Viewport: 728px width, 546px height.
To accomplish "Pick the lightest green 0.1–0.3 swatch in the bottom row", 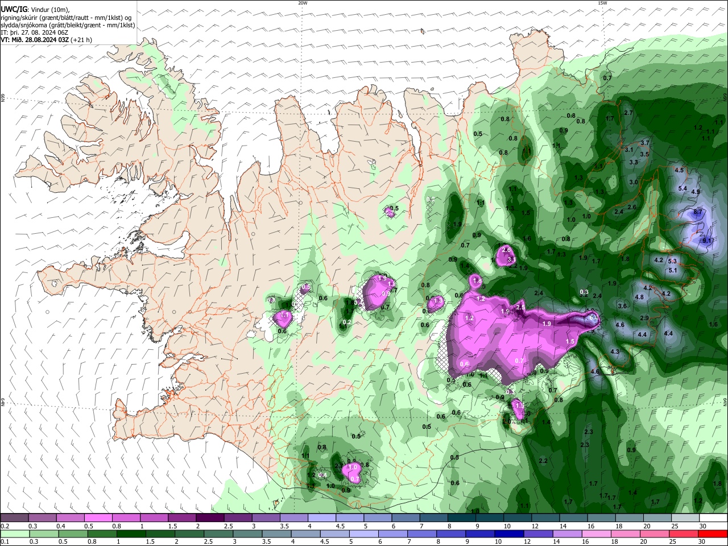I will (x=15, y=534).
